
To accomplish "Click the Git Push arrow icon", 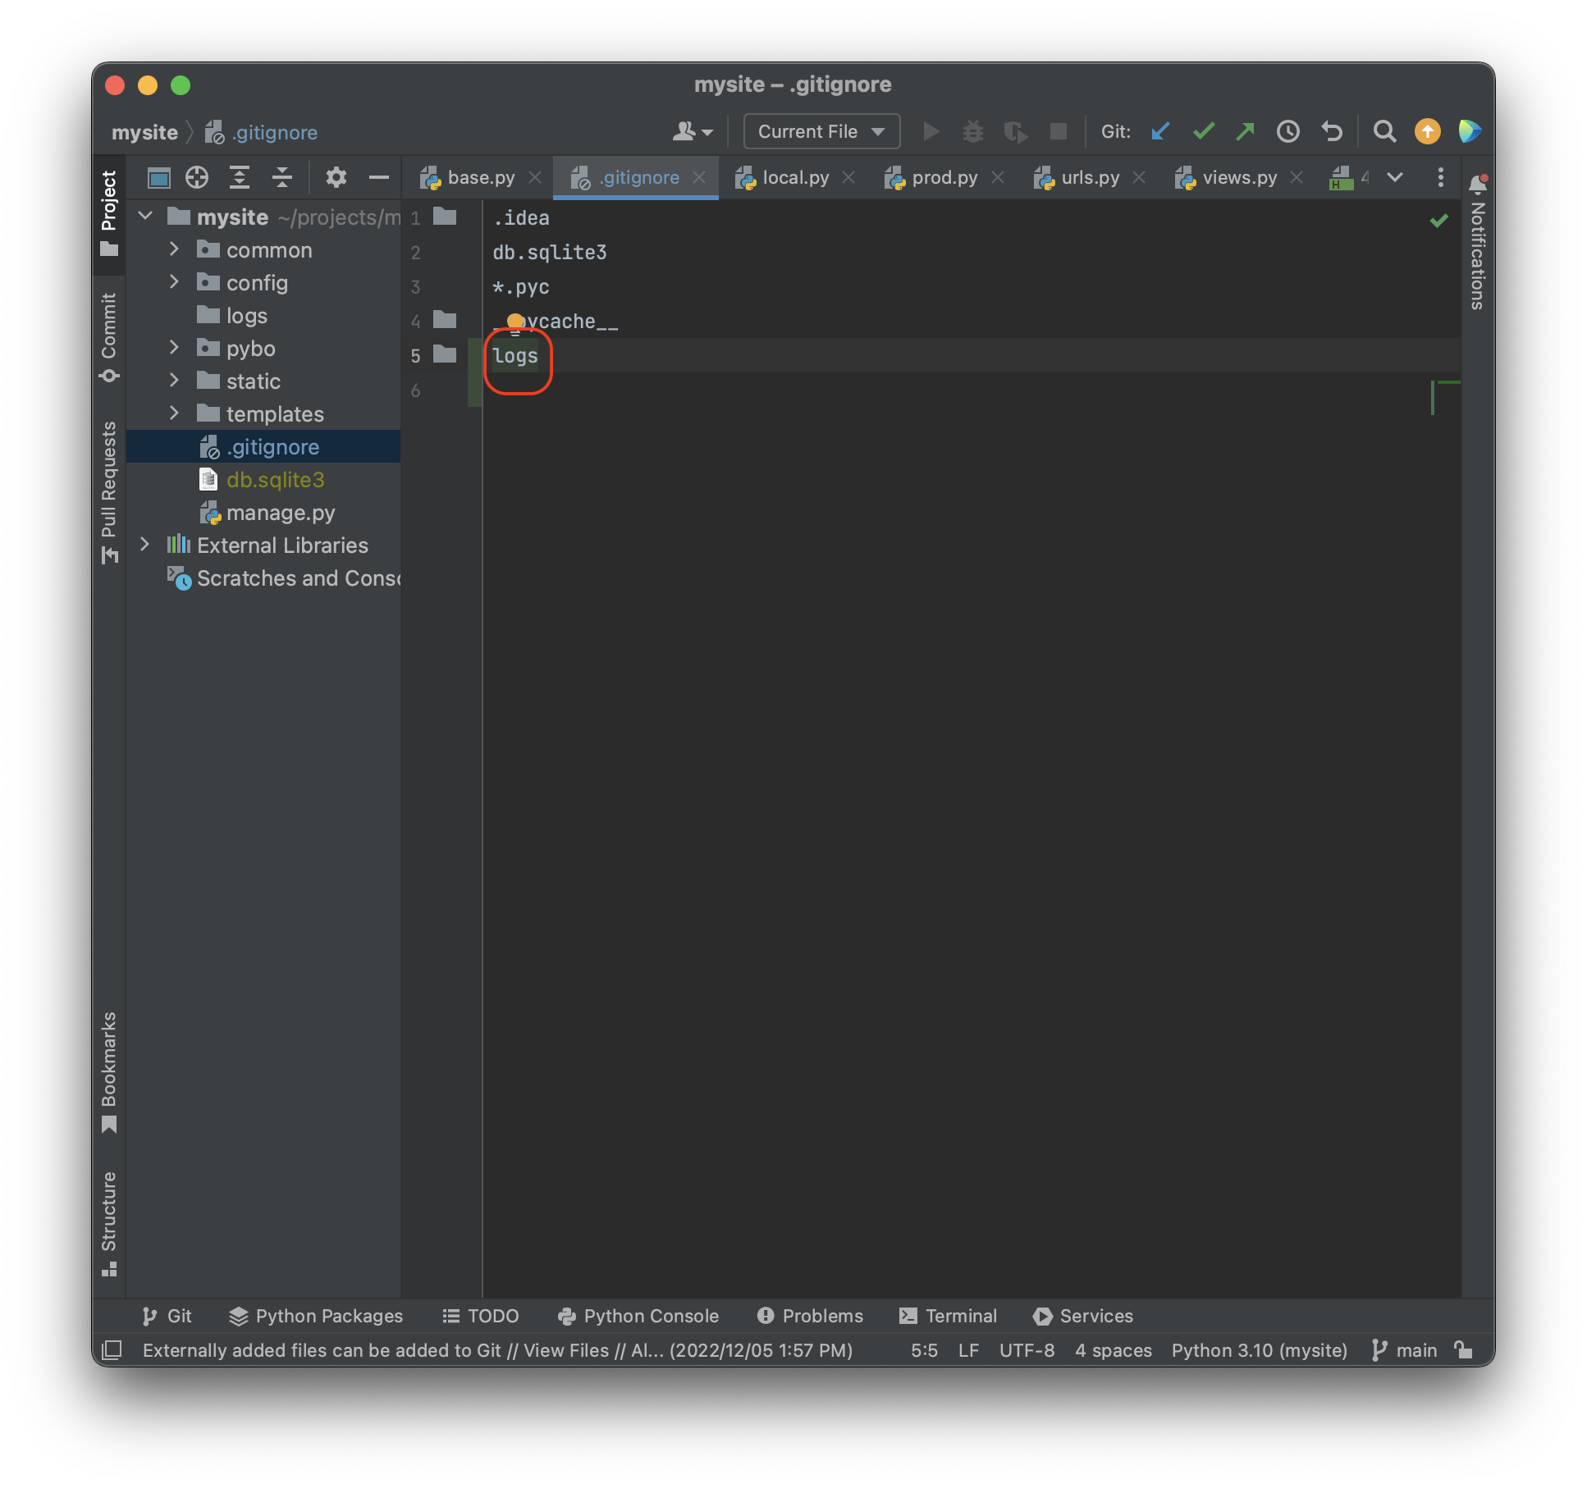I will point(1246,131).
